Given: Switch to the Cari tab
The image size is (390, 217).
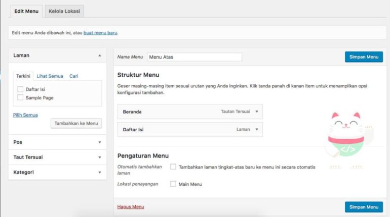Looking at the screenshot, I should point(73,76).
